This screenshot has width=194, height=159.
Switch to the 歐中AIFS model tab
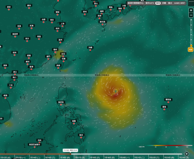click(150, 3)
